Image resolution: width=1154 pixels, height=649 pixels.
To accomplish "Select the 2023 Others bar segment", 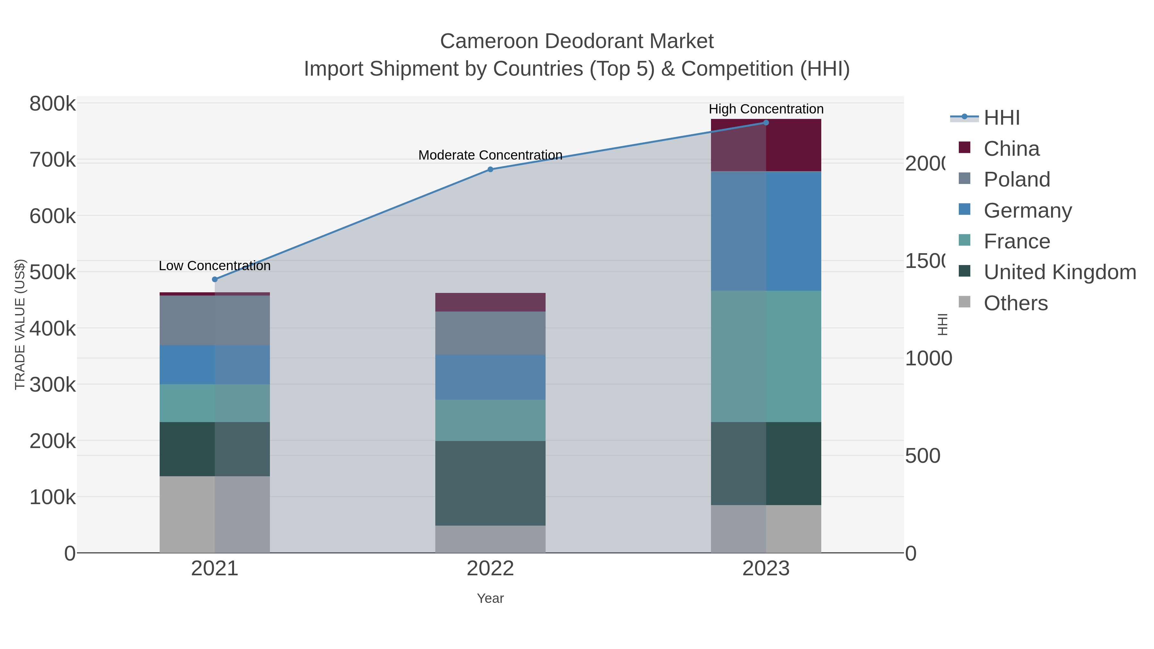I will tap(766, 529).
